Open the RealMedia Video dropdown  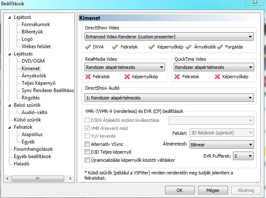(125, 67)
